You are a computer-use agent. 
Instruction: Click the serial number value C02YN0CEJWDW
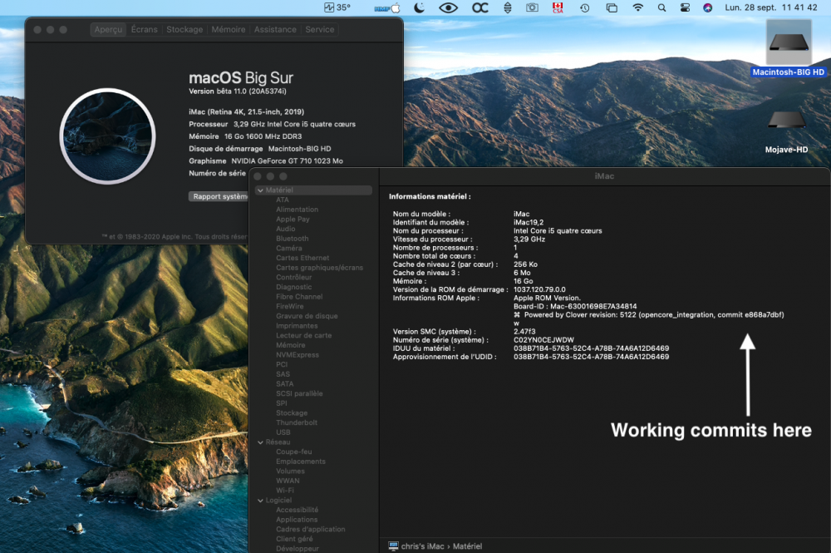tap(543, 340)
